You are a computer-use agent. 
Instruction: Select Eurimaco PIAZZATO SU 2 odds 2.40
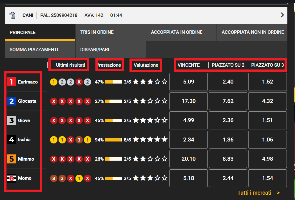228,82
